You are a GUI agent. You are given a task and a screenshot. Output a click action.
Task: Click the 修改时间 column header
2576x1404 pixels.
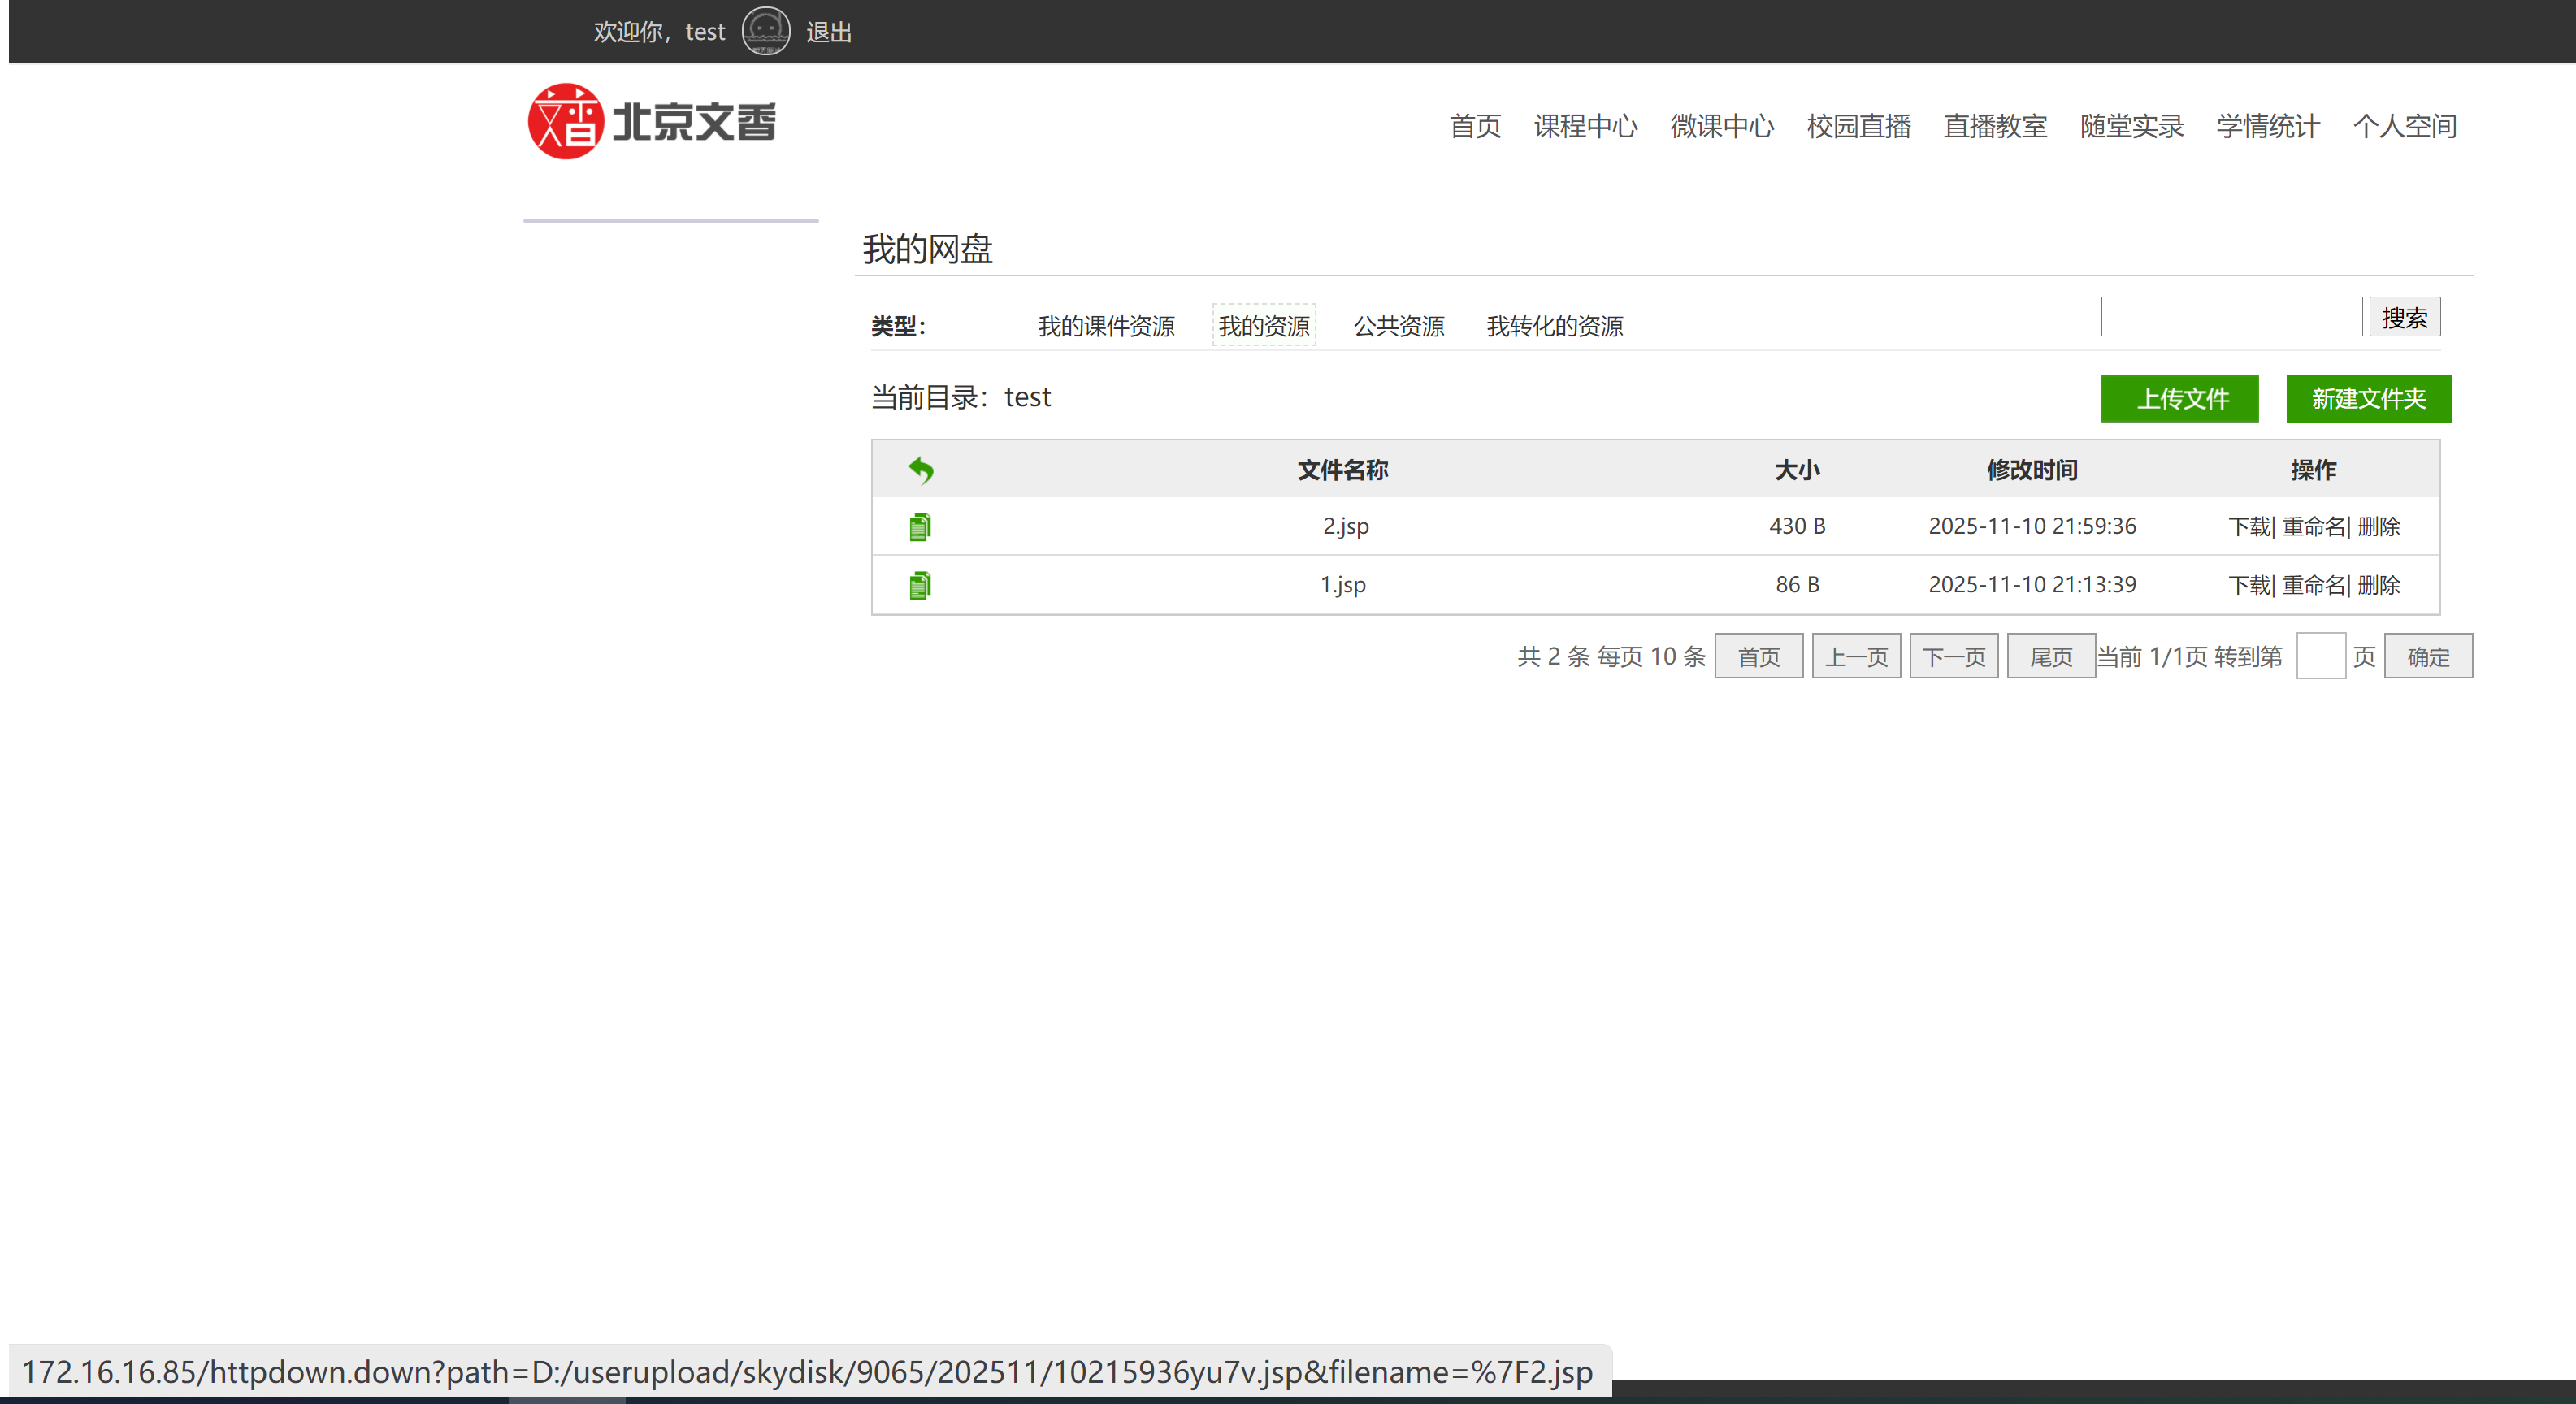coord(2032,470)
